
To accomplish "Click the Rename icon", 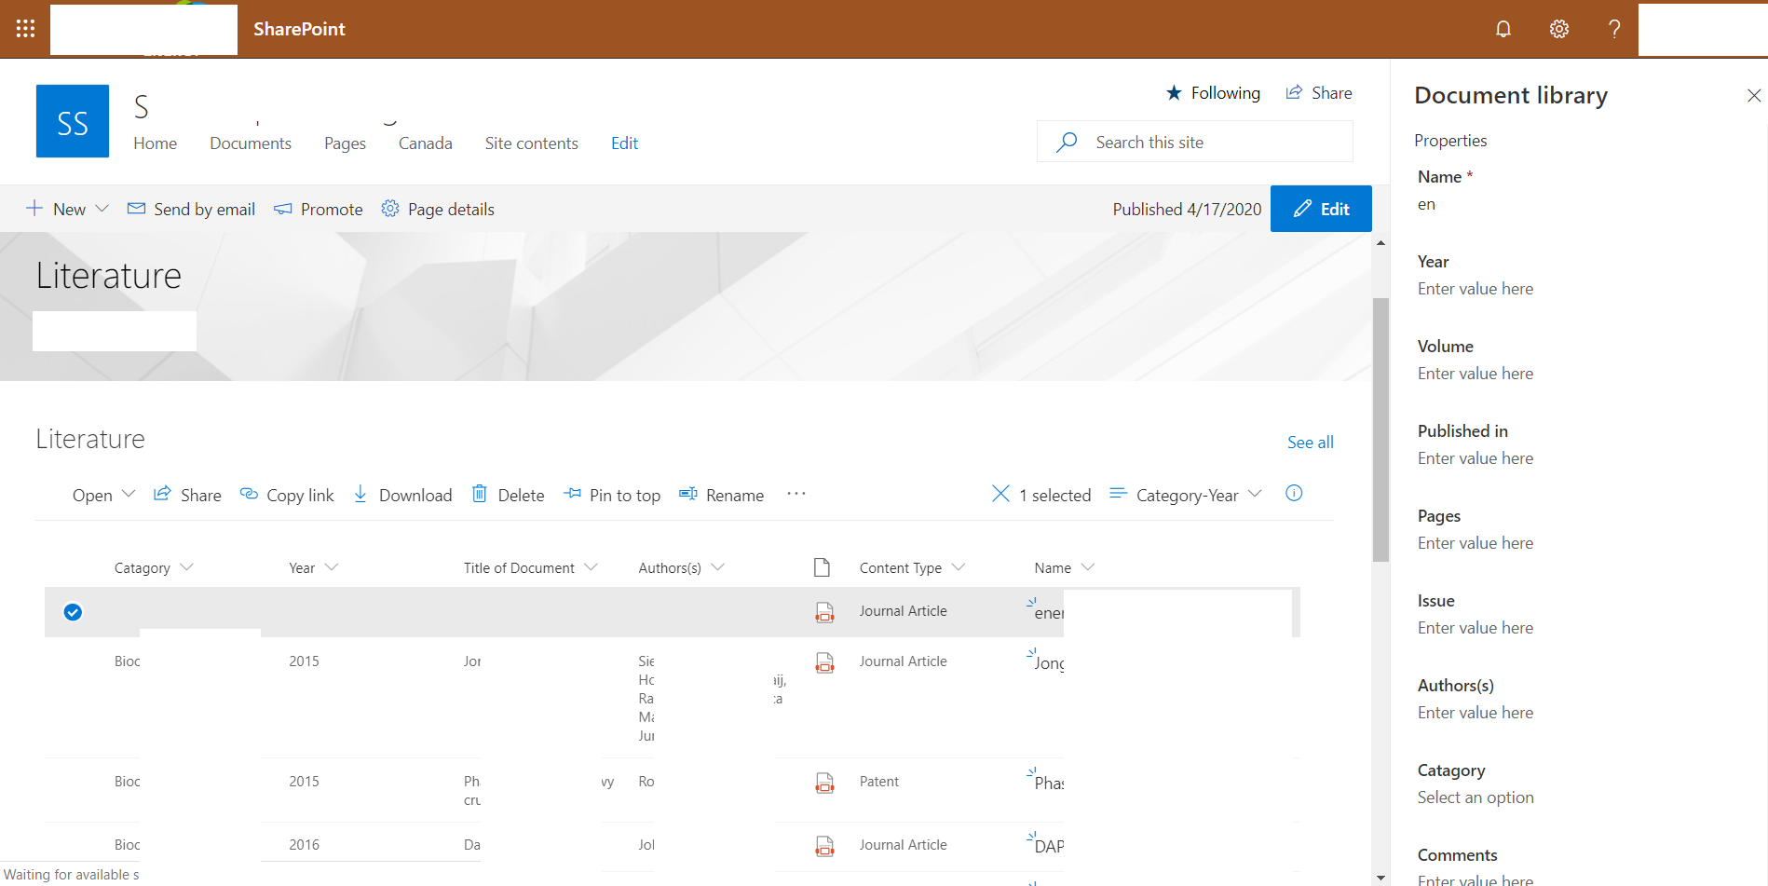I will pyautogui.click(x=688, y=494).
